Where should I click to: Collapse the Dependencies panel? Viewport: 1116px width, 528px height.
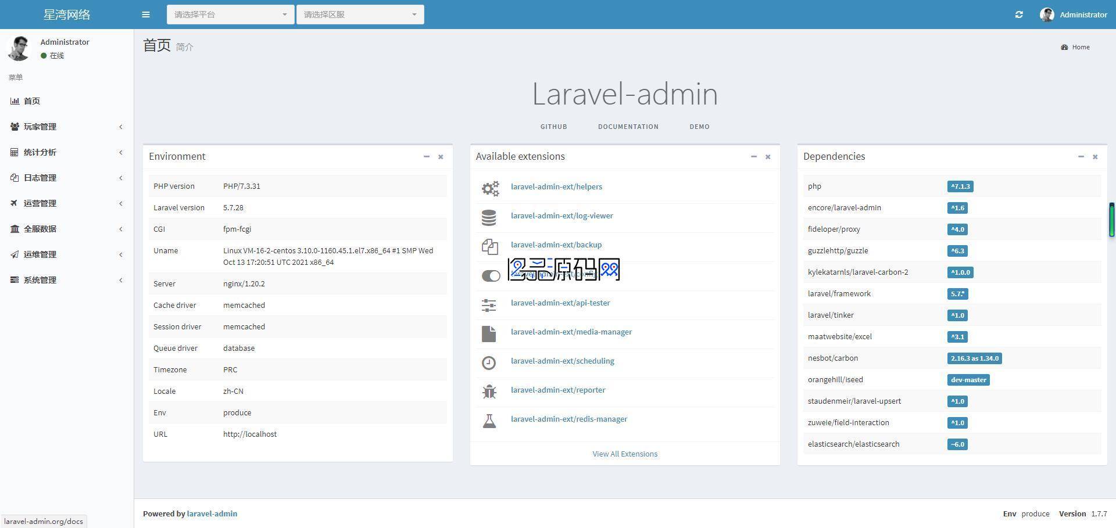pyautogui.click(x=1081, y=156)
